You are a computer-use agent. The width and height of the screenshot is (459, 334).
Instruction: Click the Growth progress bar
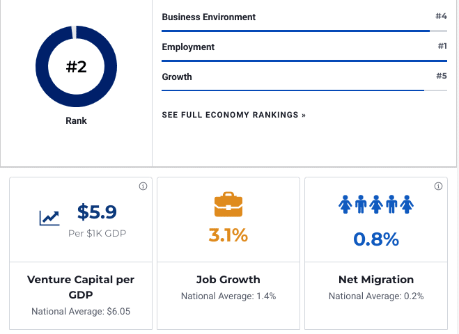(x=304, y=90)
